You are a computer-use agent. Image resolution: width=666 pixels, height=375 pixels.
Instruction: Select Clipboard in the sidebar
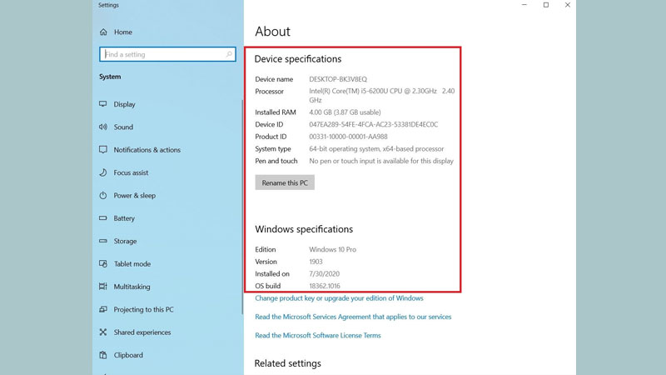[128, 355]
